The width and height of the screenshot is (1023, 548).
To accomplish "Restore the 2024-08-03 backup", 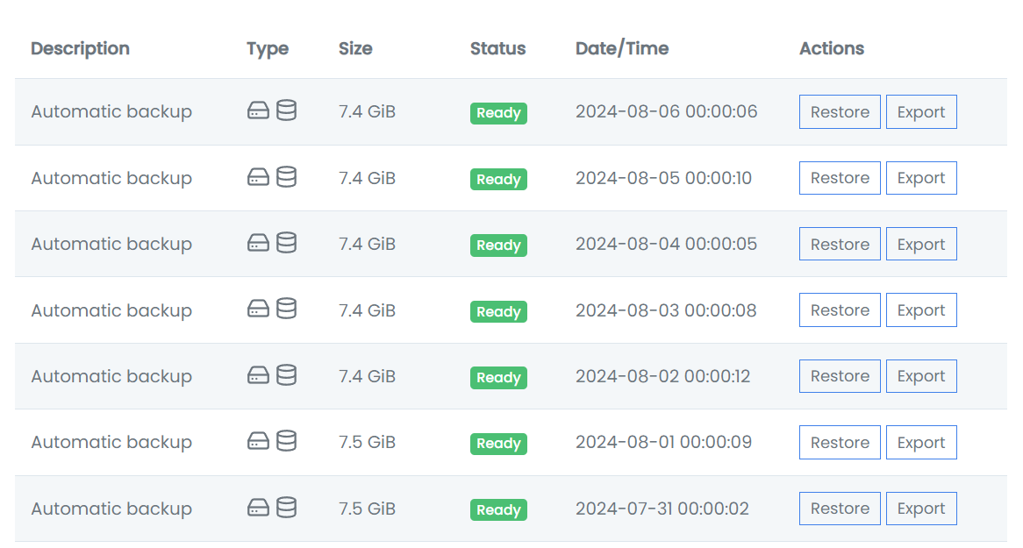I will pyautogui.click(x=840, y=310).
